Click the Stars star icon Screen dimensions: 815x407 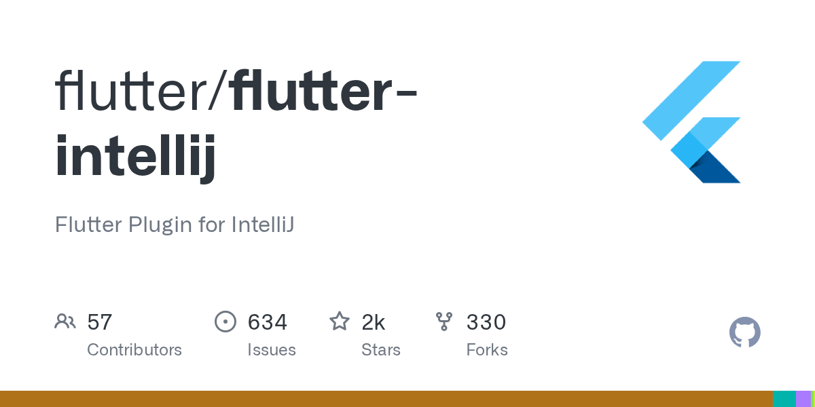[x=340, y=322]
